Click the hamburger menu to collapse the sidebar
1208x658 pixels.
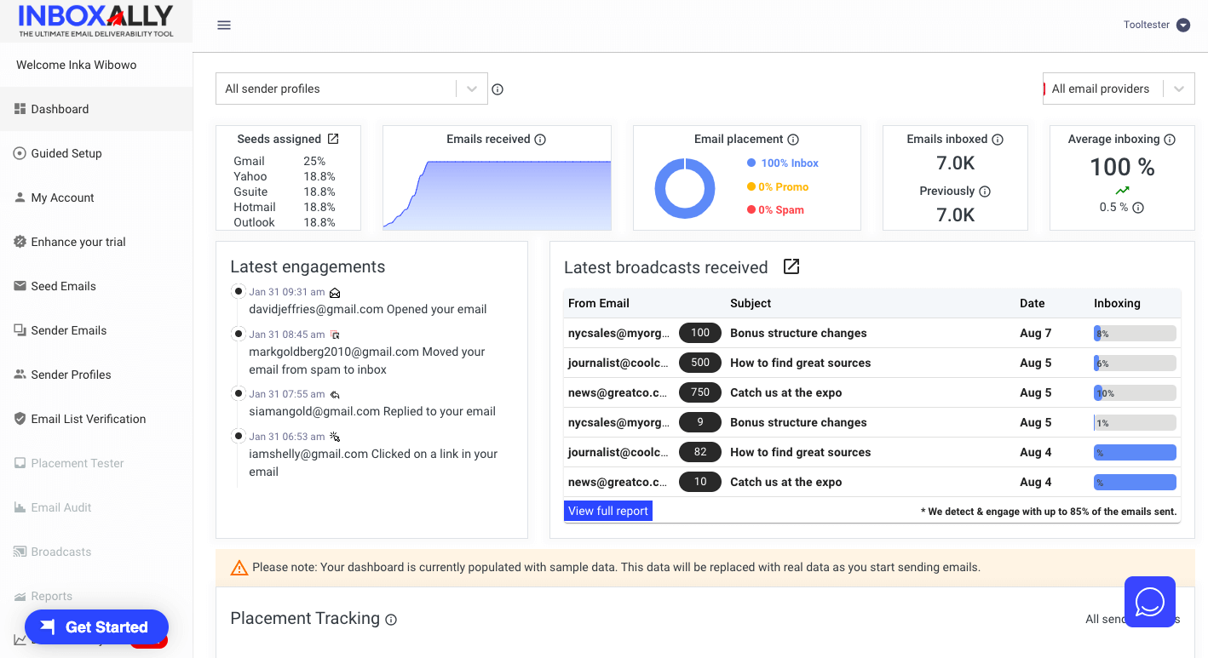click(x=224, y=25)
